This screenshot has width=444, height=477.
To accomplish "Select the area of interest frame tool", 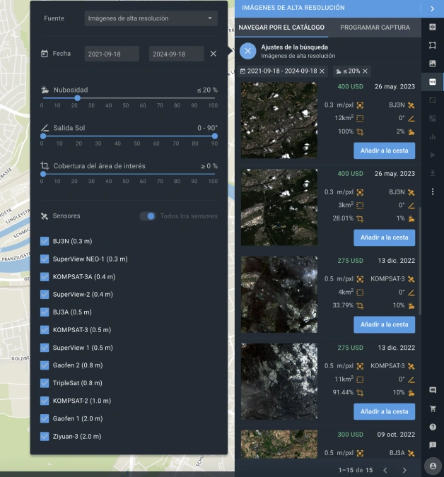I will click(x=433, y=45).
